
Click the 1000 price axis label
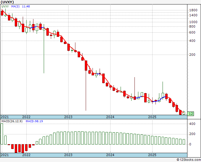coord(193,22)
